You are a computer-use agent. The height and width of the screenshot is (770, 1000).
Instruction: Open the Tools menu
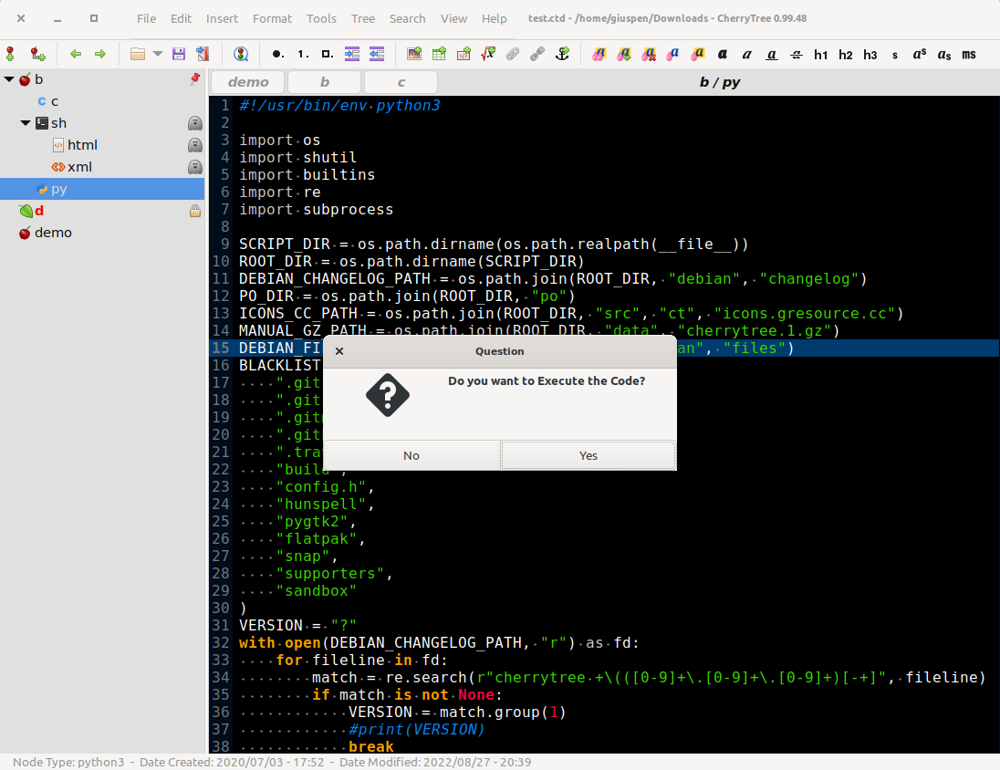pyautogui.click(x=321, y=18)
